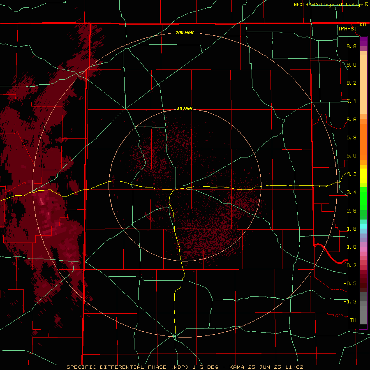The height and width of the screenshot is (370, 370).
Task: Click the 9.0 scale value
Action: (351, 65)
